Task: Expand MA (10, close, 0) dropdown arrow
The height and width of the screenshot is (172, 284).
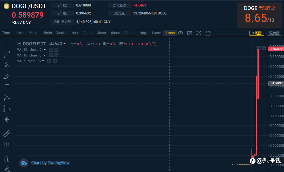Action: pos(45,55)
